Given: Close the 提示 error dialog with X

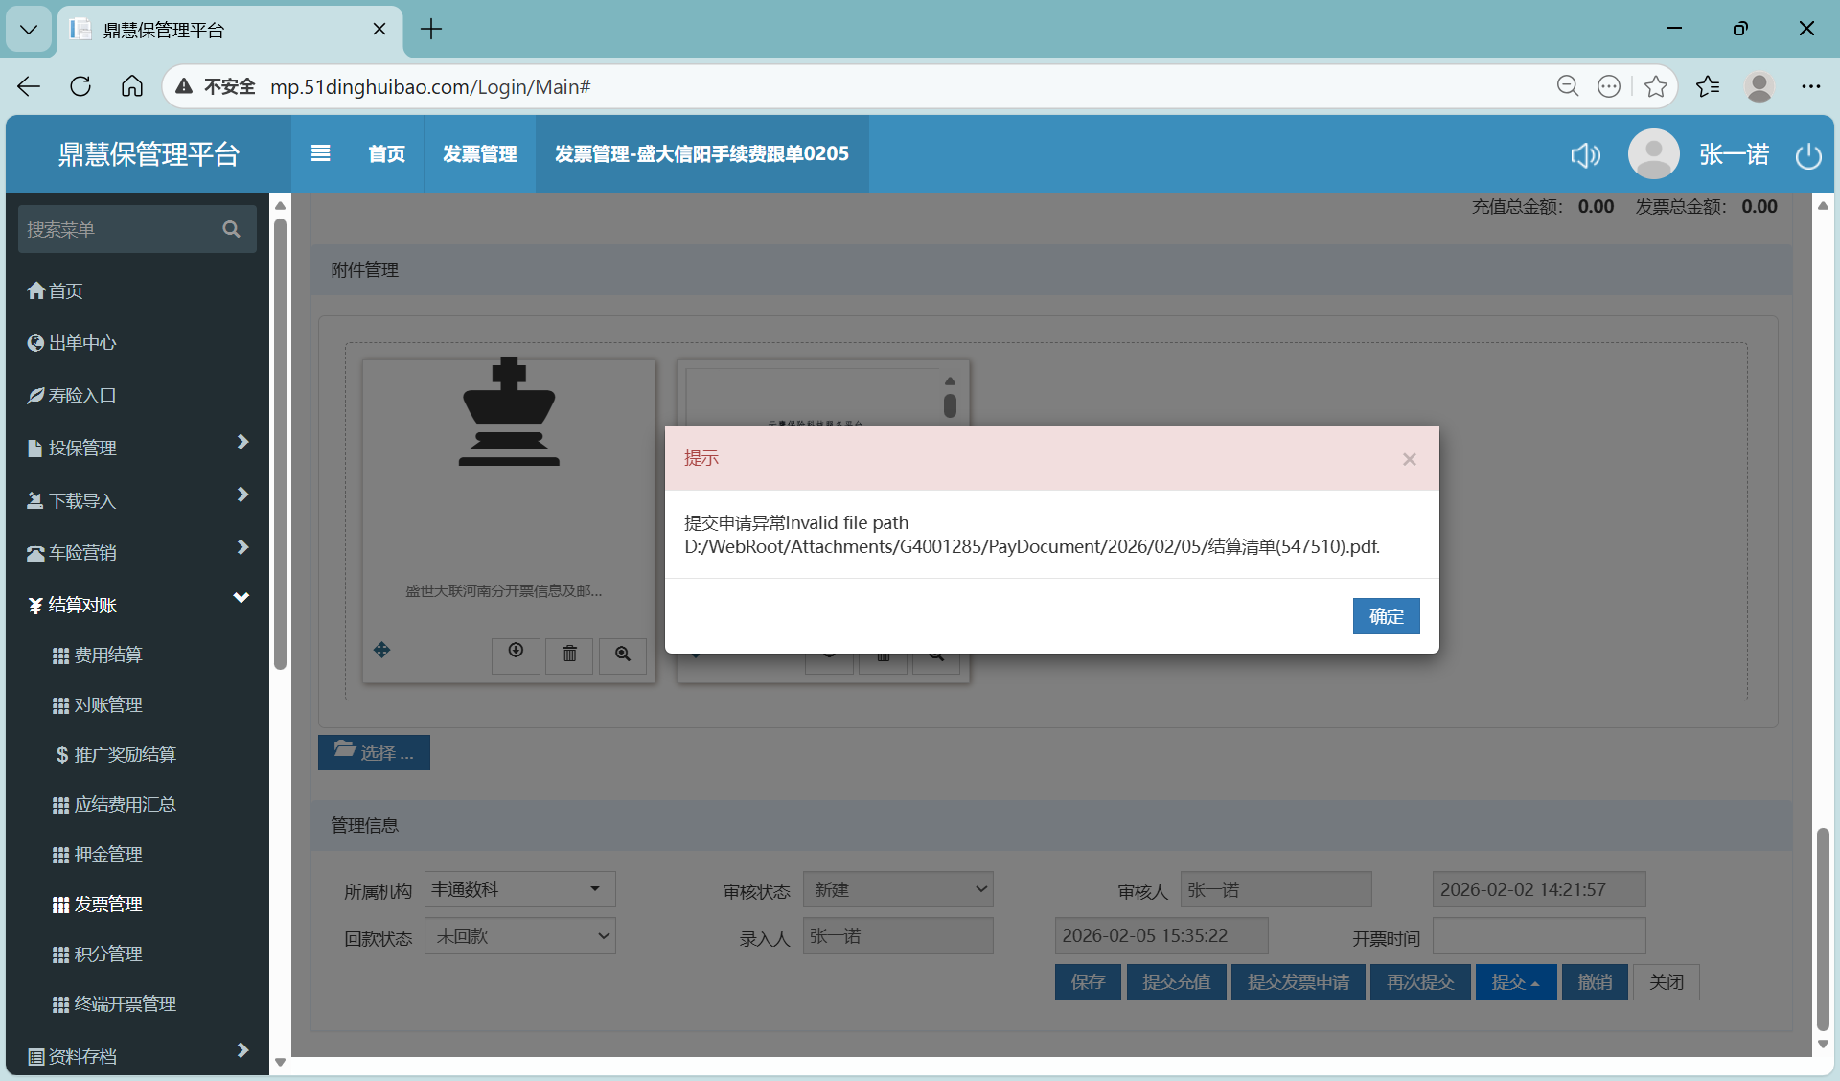Looking at the screenshot, I should [x=1409, y=459].
